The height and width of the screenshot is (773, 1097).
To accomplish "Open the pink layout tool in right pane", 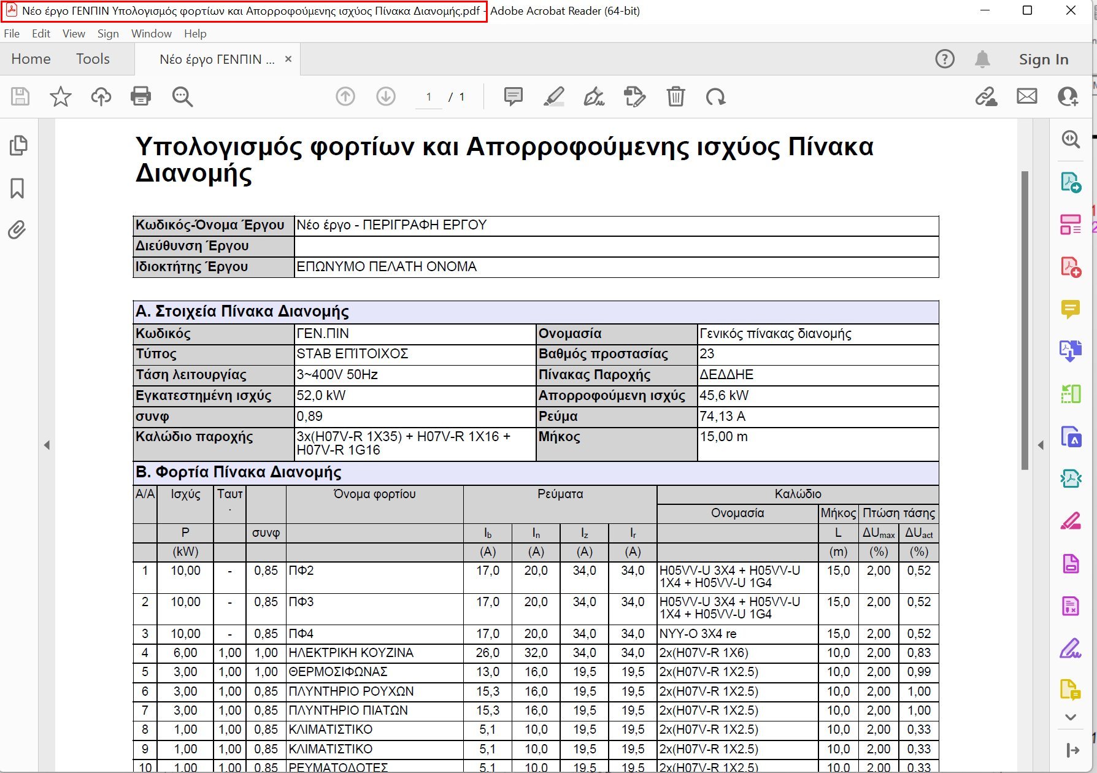I will (1071, 225).
